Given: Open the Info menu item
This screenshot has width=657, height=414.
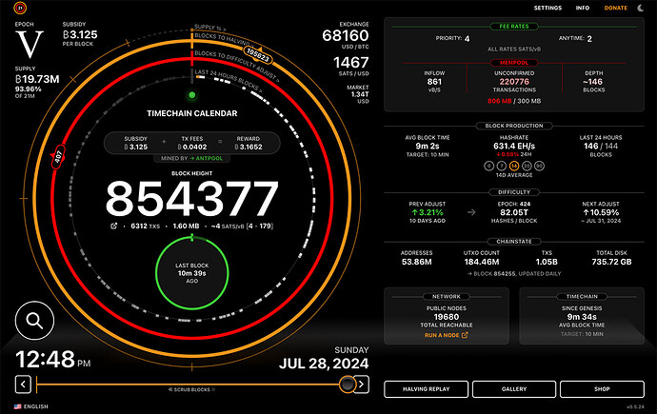Looking at the screenshot, I should pyautogui.click(x=582, y=8).
